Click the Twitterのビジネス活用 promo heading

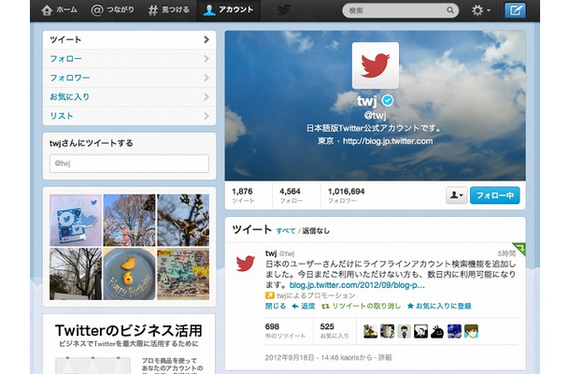tap(129, 331)
